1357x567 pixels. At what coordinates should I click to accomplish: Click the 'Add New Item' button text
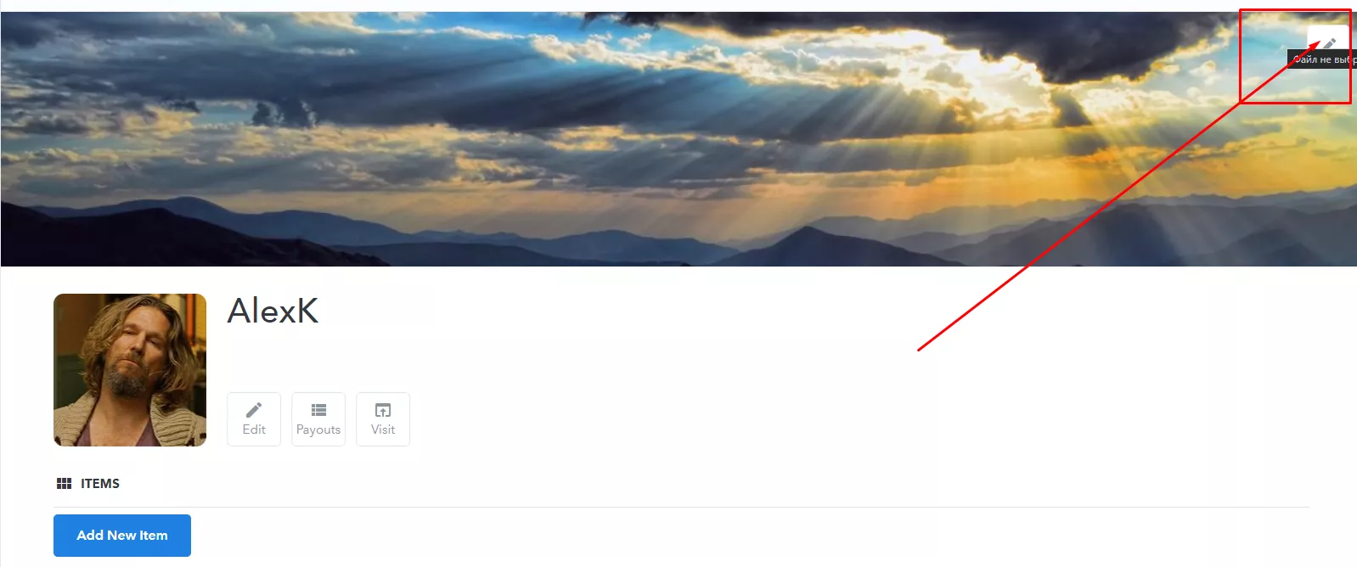pyautogui.click(x=122, y=536)
